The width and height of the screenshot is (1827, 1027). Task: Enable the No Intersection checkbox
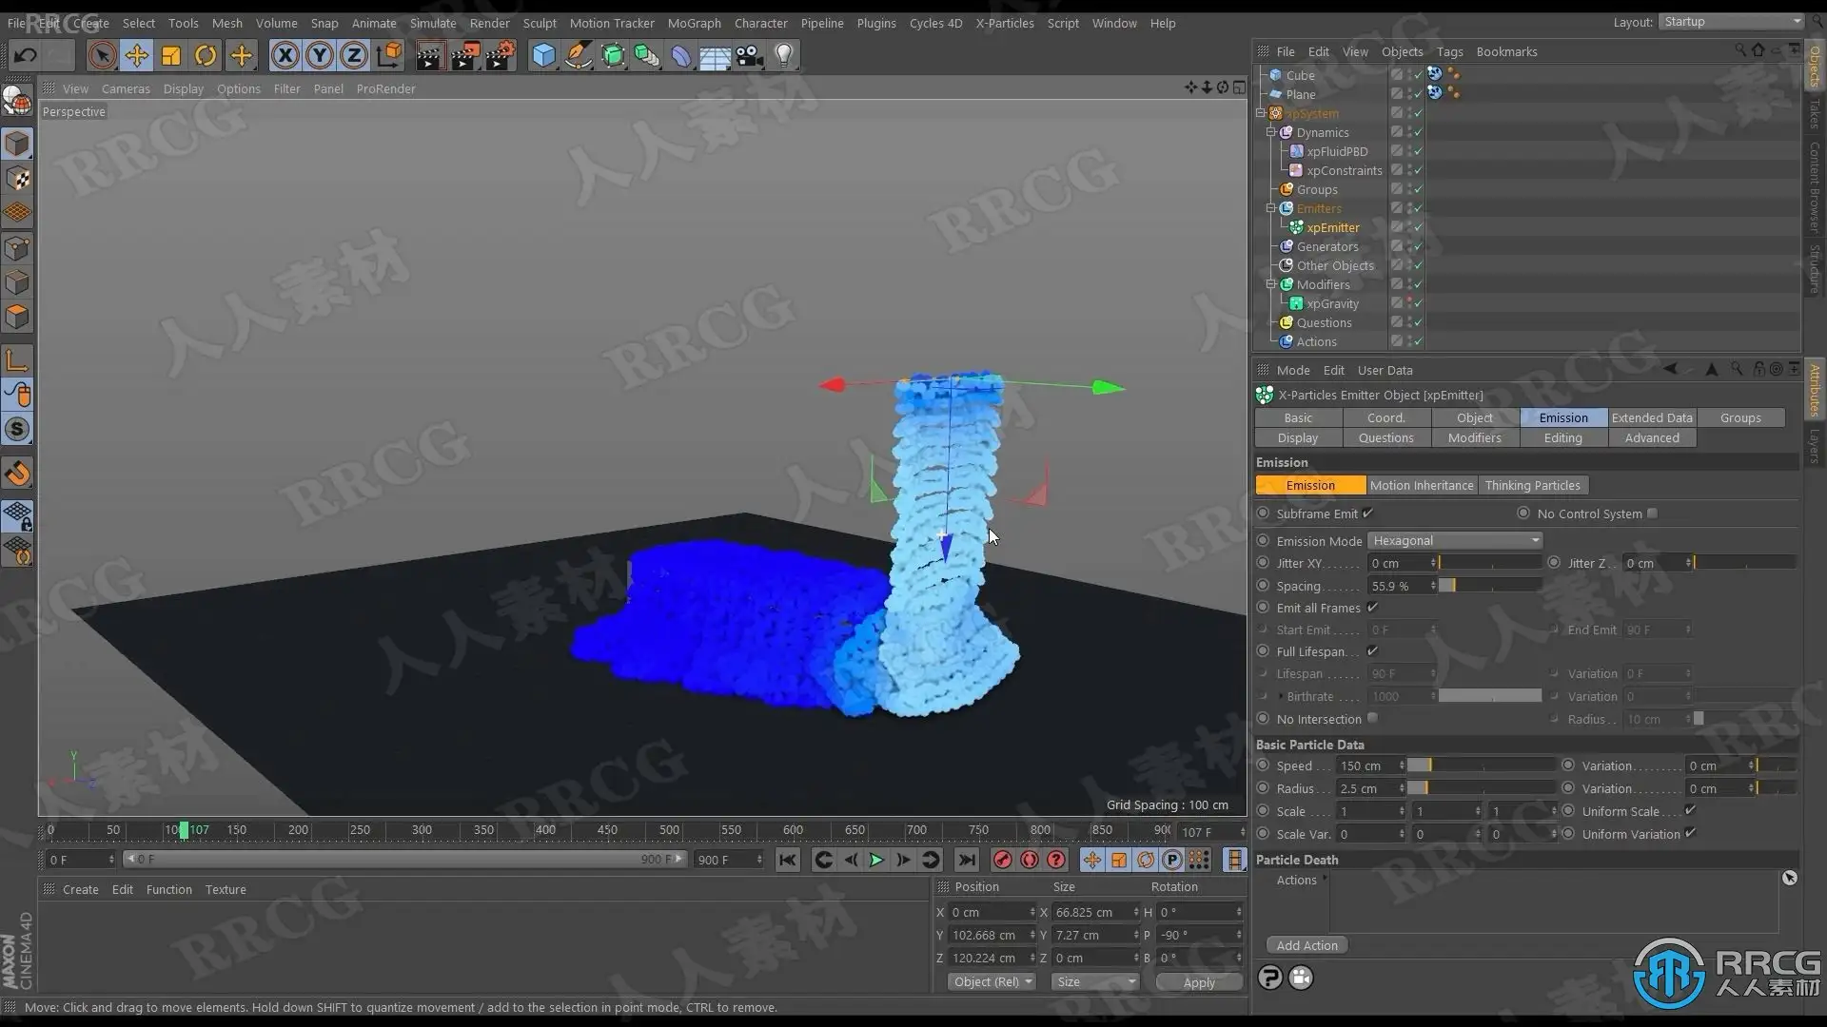coord(1372,719)
